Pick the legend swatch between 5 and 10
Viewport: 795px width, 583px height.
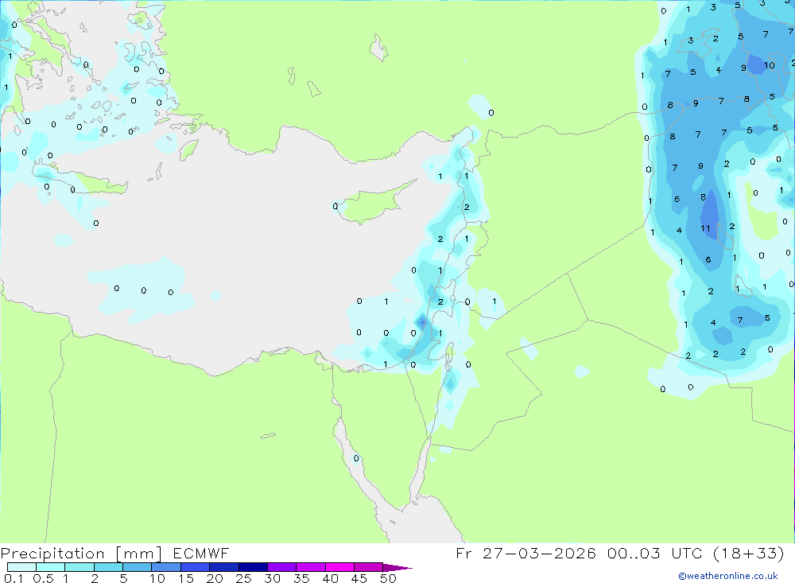(x=138, y=567)
